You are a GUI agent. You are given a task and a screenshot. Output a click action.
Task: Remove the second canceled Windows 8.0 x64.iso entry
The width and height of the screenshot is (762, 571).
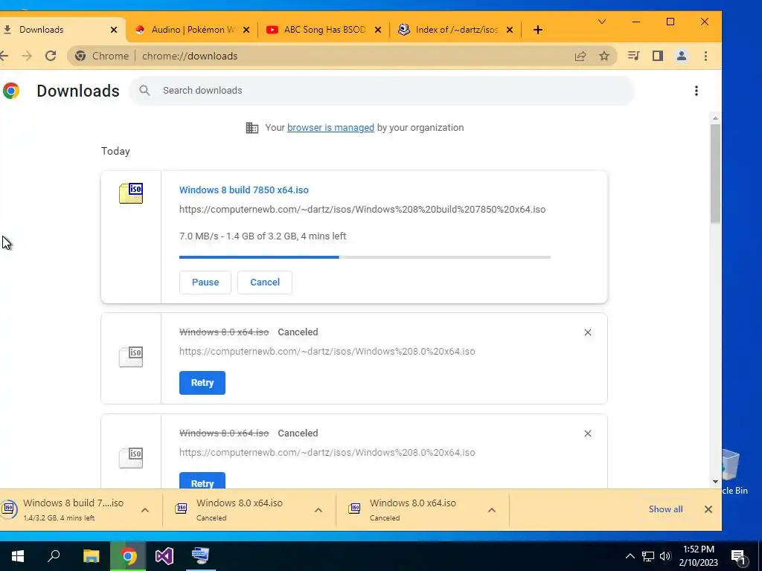click(588, 433)
